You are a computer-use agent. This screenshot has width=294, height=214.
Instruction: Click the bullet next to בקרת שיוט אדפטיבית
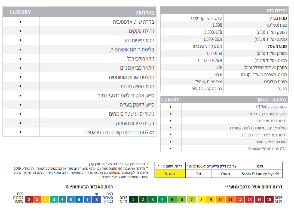21,22
